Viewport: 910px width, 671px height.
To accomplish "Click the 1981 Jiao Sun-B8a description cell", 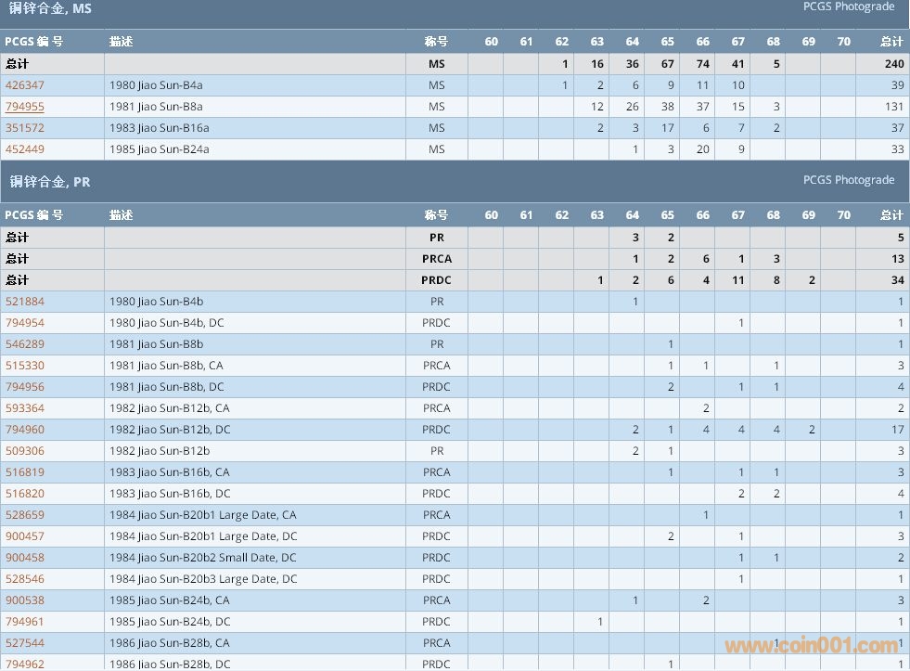I will pos(156,107).
